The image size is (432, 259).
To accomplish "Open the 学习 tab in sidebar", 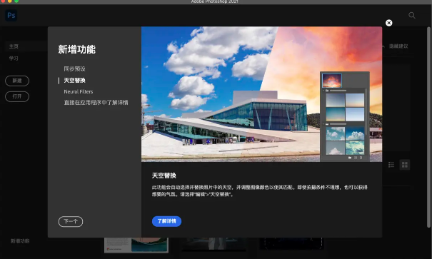I will click(x=14, y=59).
